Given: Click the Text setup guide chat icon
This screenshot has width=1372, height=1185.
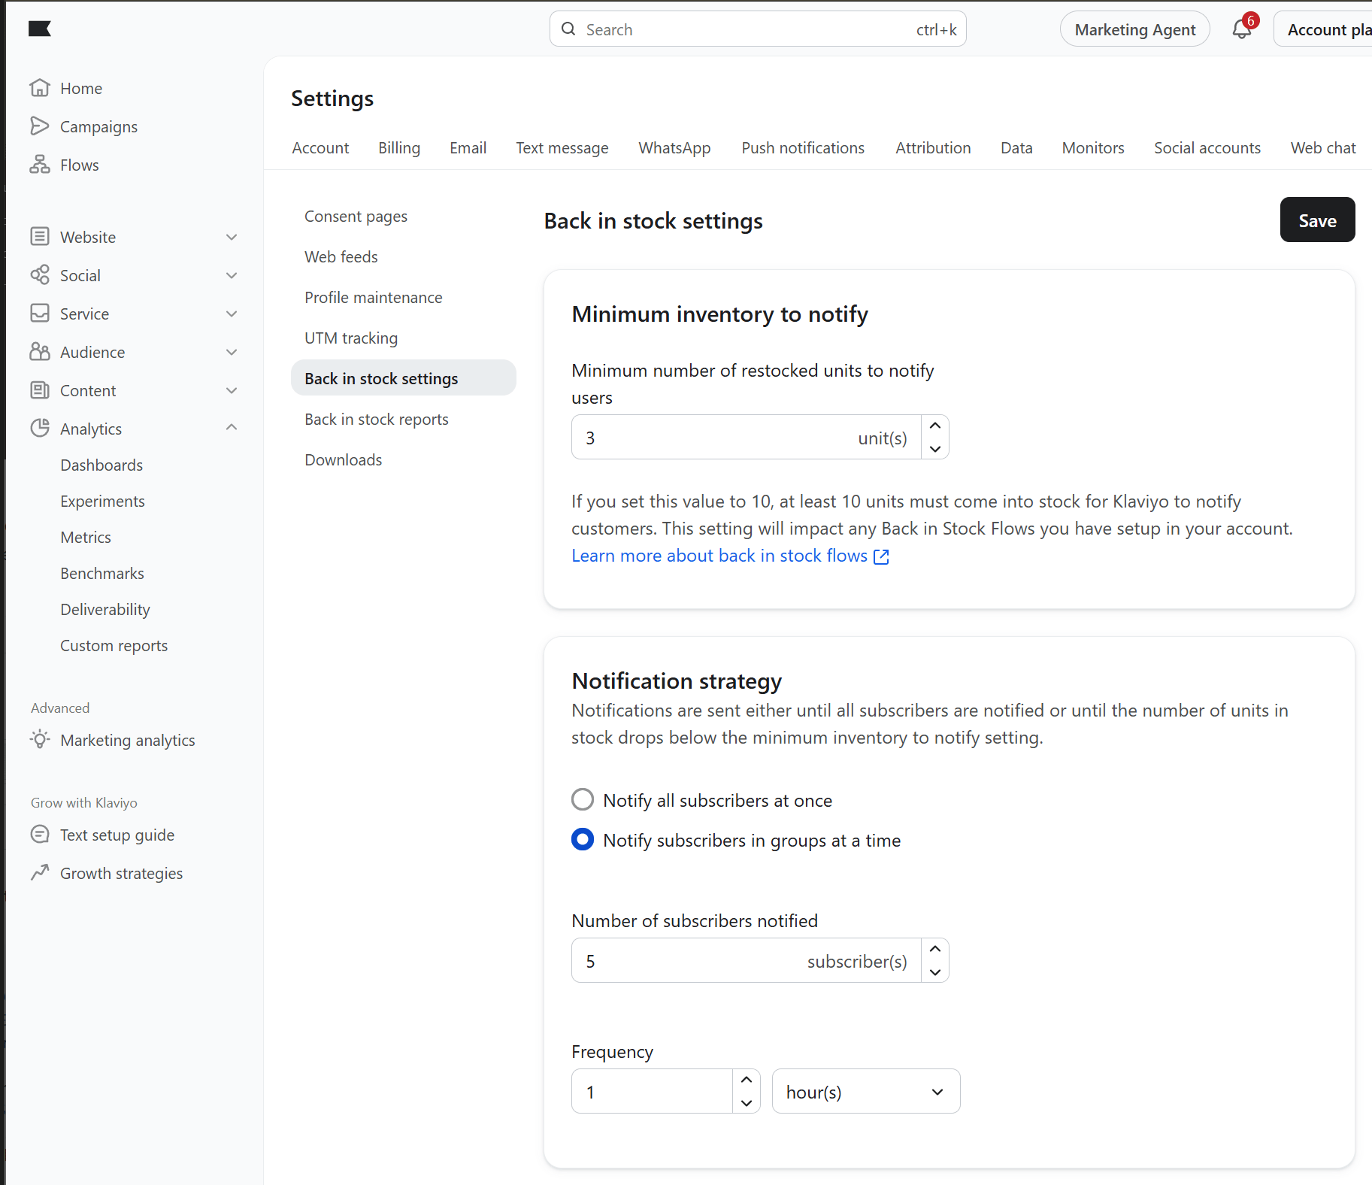Looking at the screenshot, I should coord(40,835).
